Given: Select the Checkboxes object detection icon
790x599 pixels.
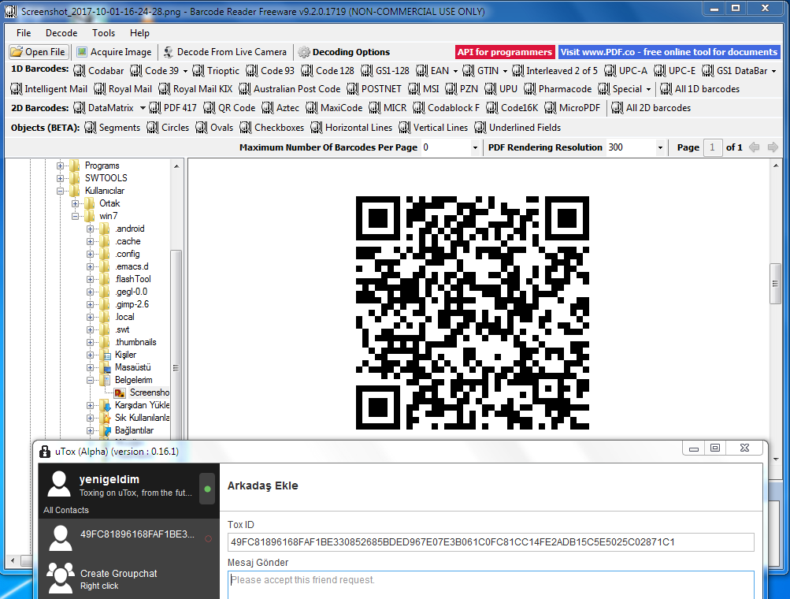Looking at the screenshot, I should point(246,128).
